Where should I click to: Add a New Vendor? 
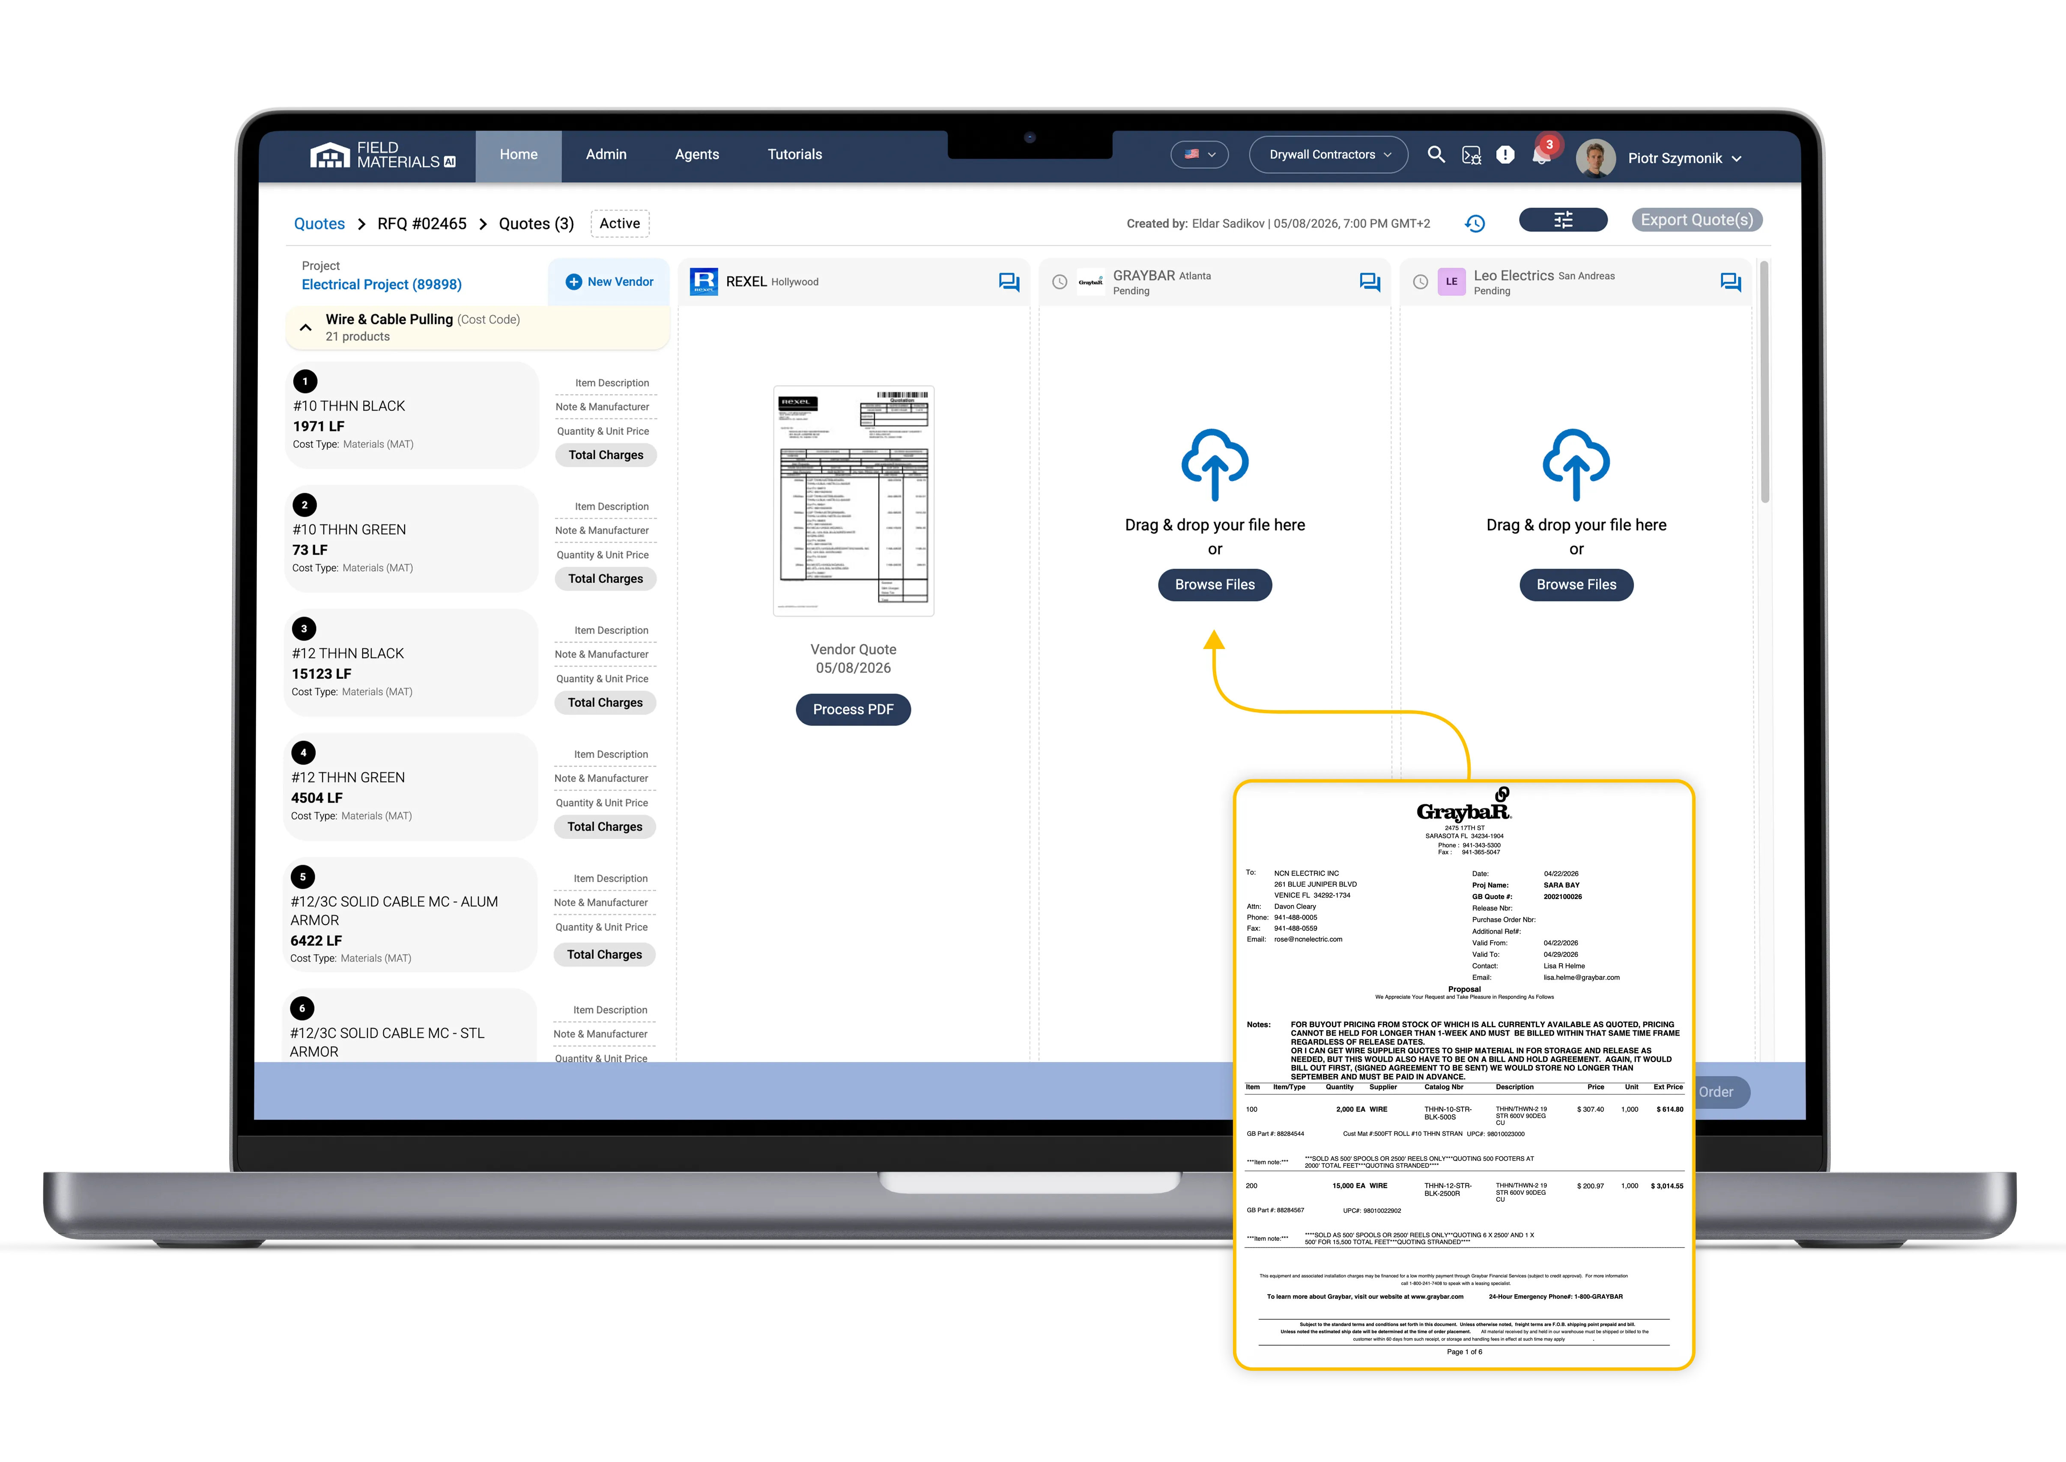pyautogui.click(x=609, y=282)
